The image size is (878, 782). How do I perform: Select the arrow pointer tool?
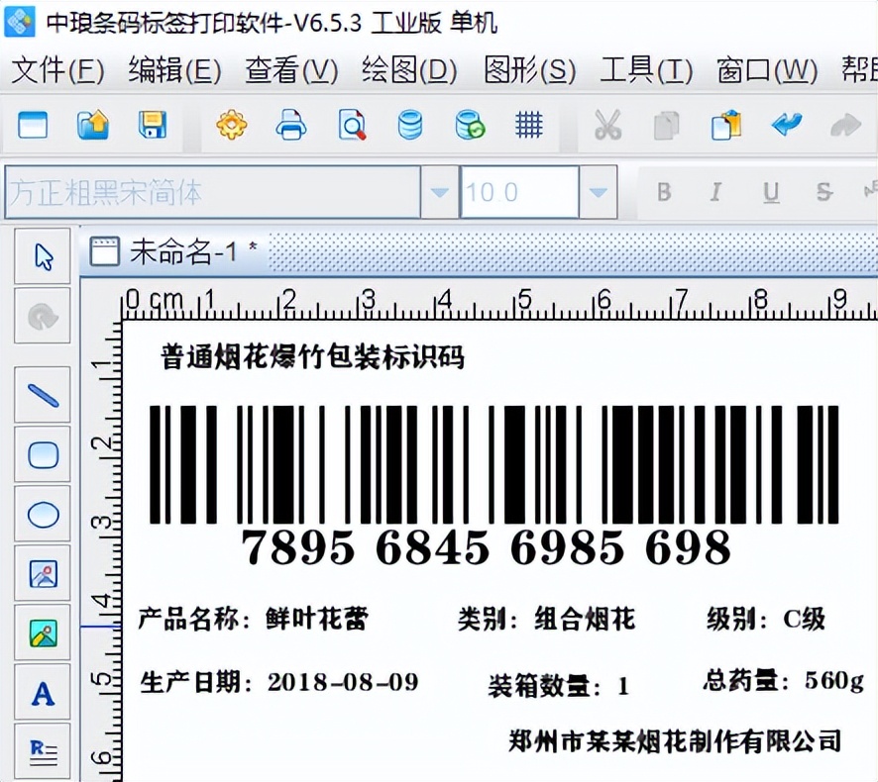(x=43, y=256)
